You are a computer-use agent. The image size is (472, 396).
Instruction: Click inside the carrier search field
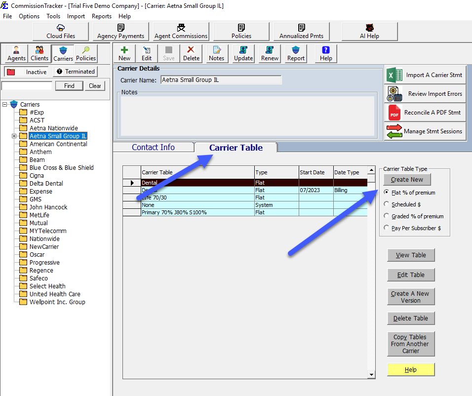[26, 85]
